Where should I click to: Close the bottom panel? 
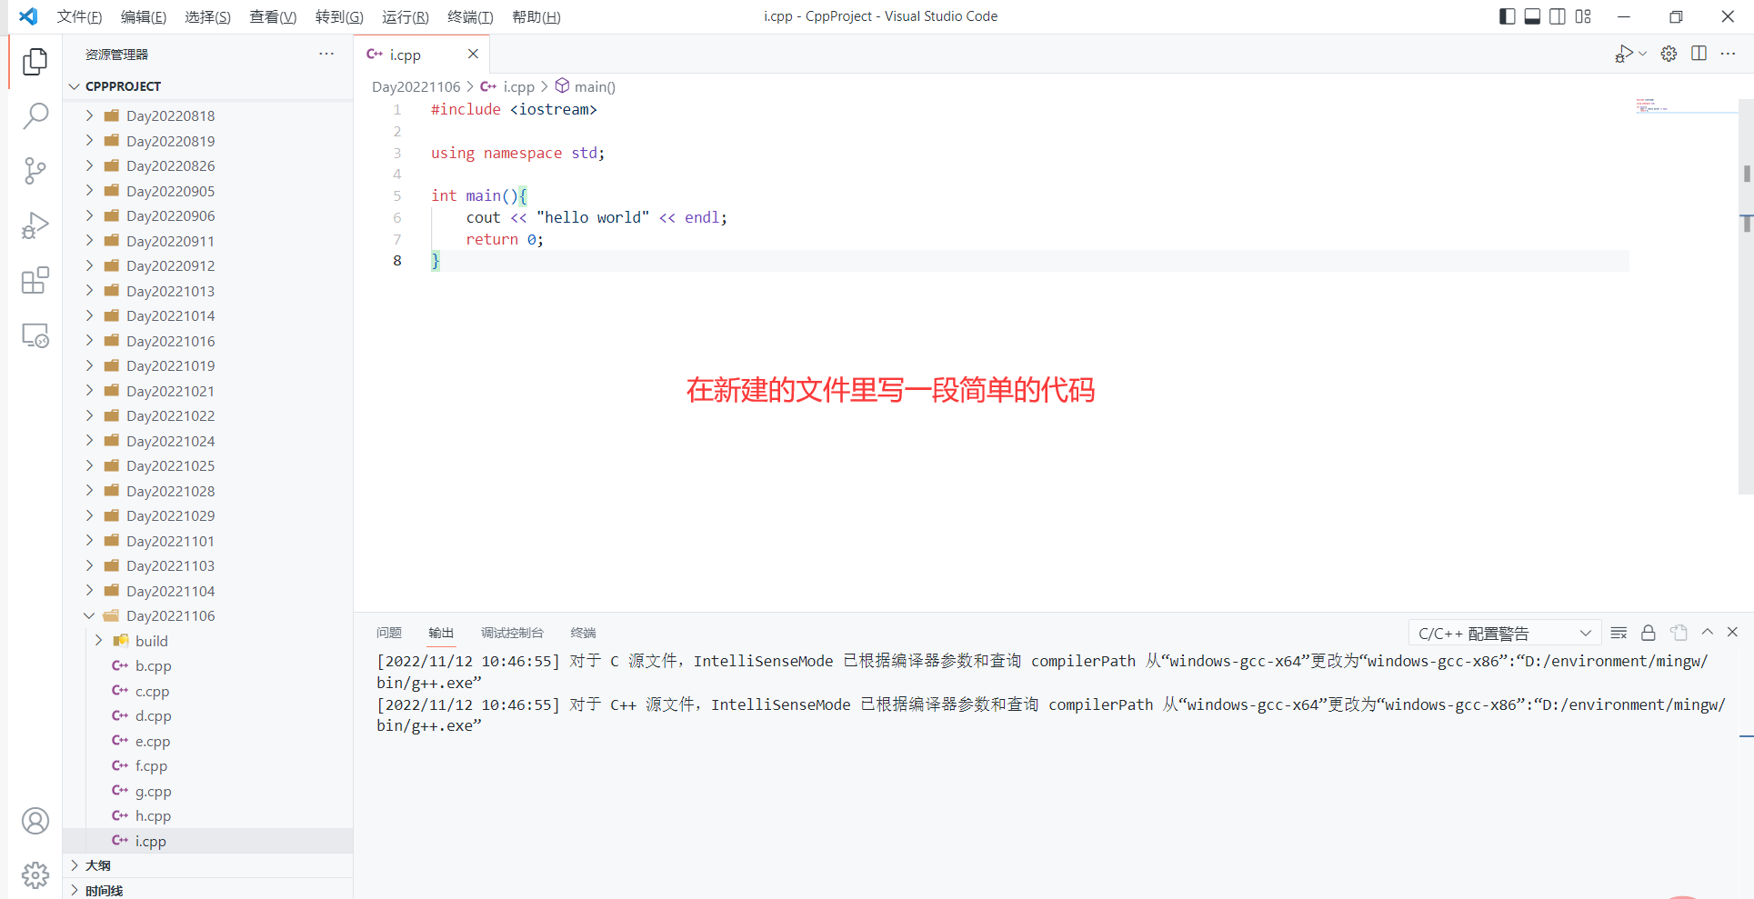(1732, 632)
